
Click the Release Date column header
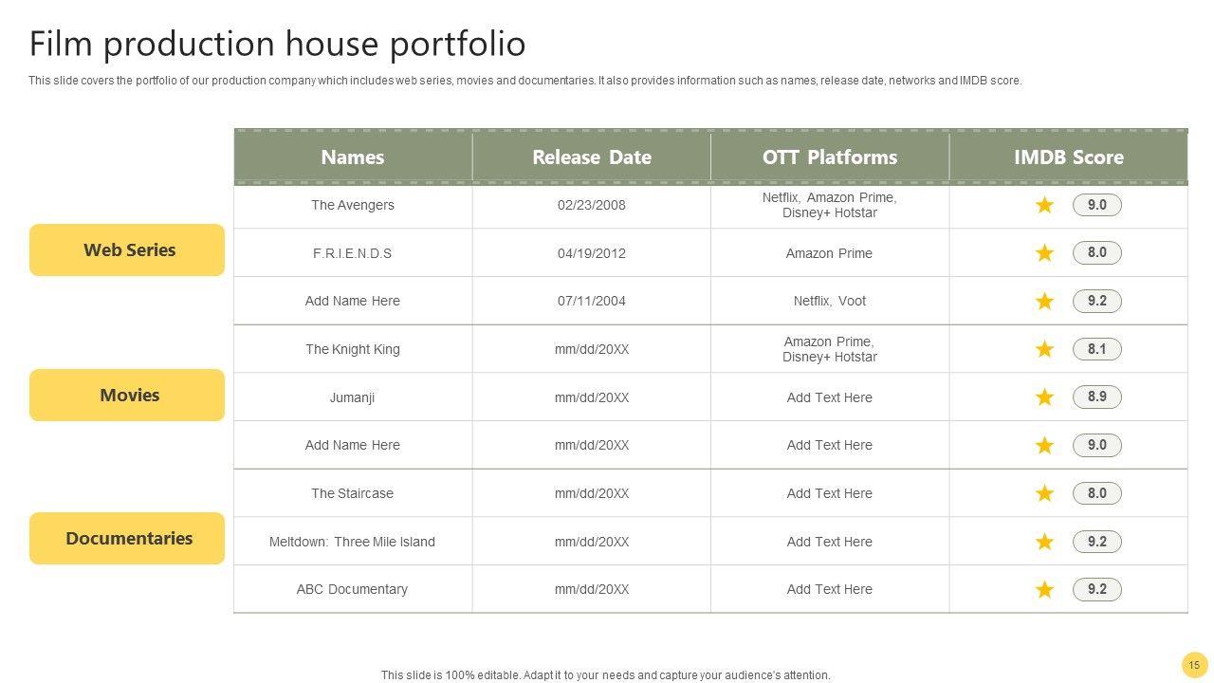(x=592, y=157)
